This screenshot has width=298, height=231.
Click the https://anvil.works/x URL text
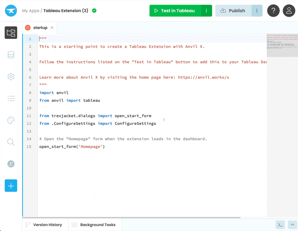coord(203,77)
